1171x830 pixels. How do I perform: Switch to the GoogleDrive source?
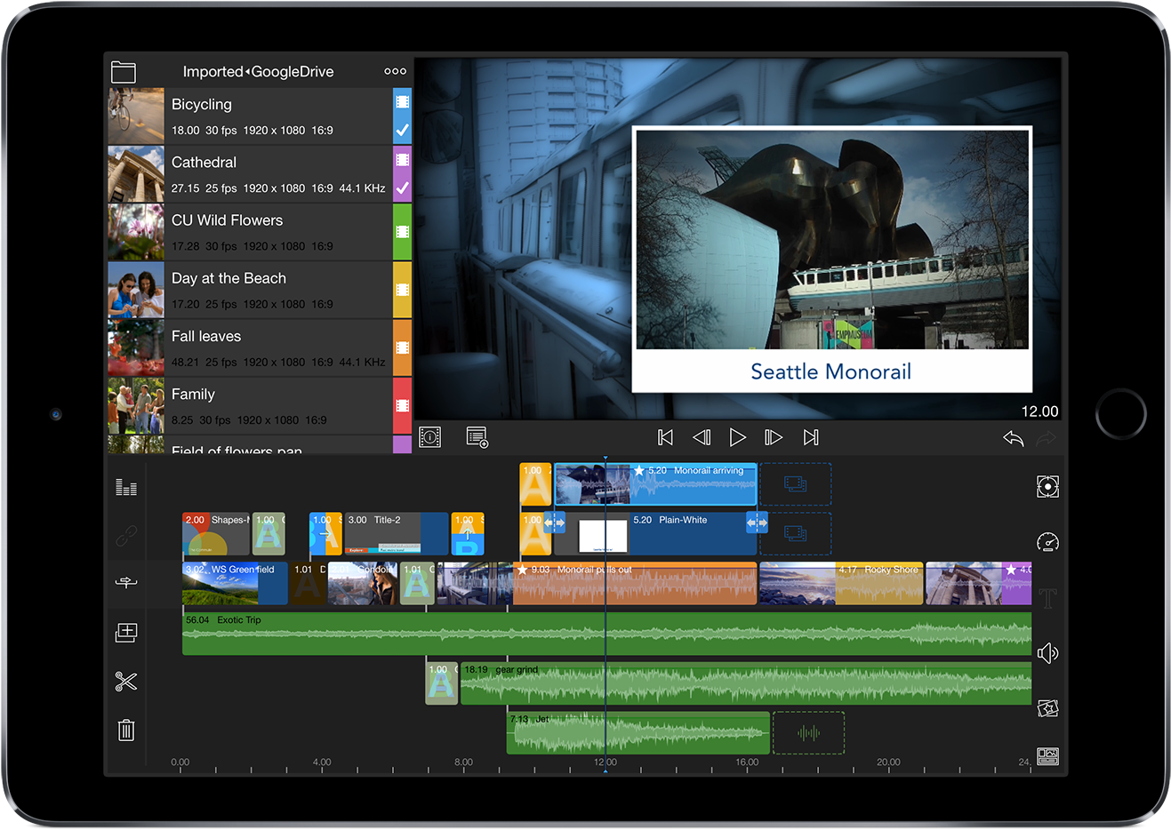click(294, 71)
